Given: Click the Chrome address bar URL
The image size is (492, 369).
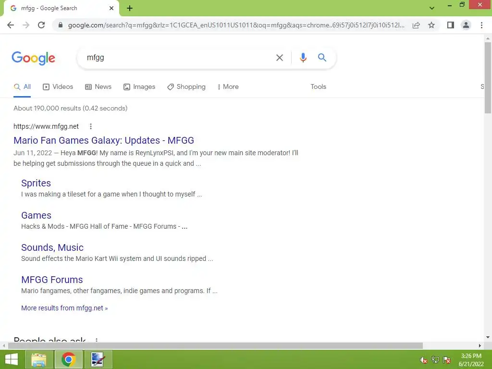Looking at the screenshot, I should 236,25.
